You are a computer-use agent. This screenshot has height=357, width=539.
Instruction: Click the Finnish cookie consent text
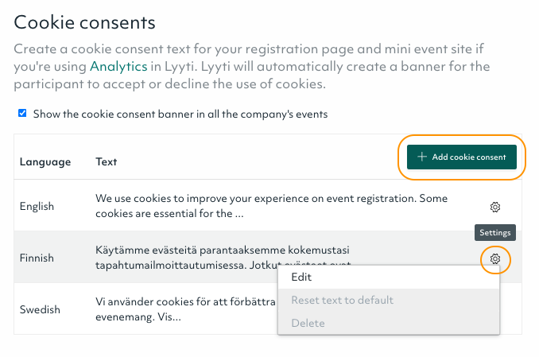tap(223, 258)
